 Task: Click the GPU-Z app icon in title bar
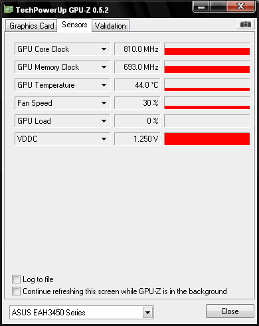[x=9, y=9]
